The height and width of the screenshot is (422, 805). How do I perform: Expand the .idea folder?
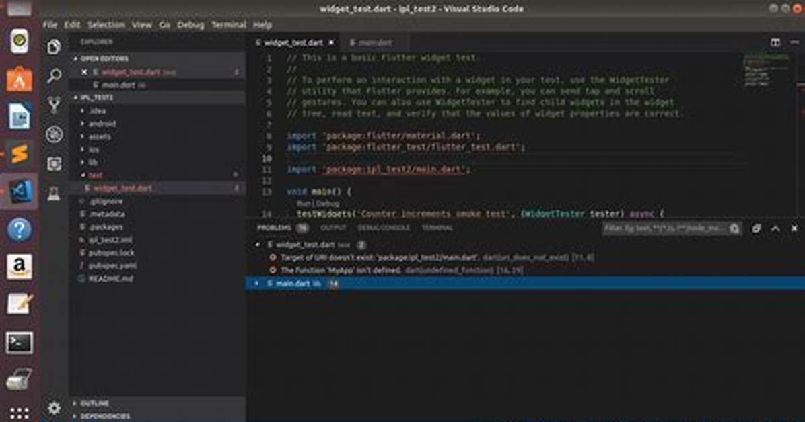pos(98,111)
